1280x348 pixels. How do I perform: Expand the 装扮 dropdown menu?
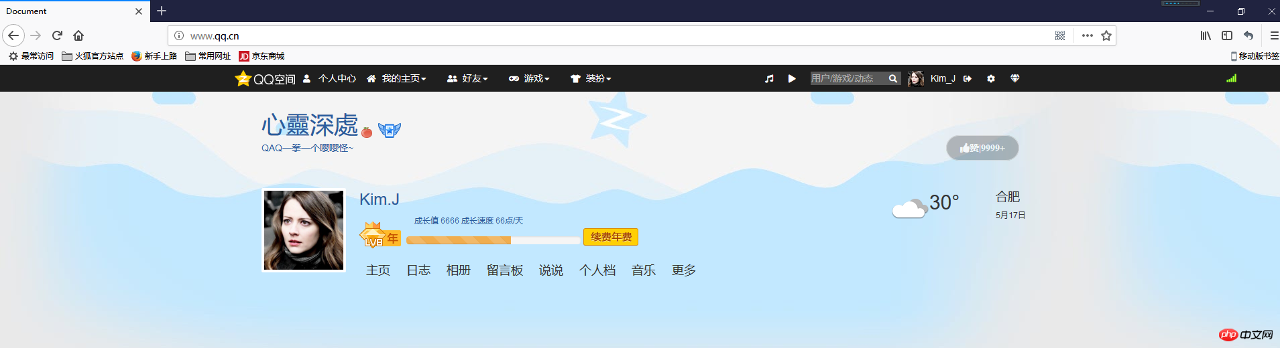coord(591,78)
